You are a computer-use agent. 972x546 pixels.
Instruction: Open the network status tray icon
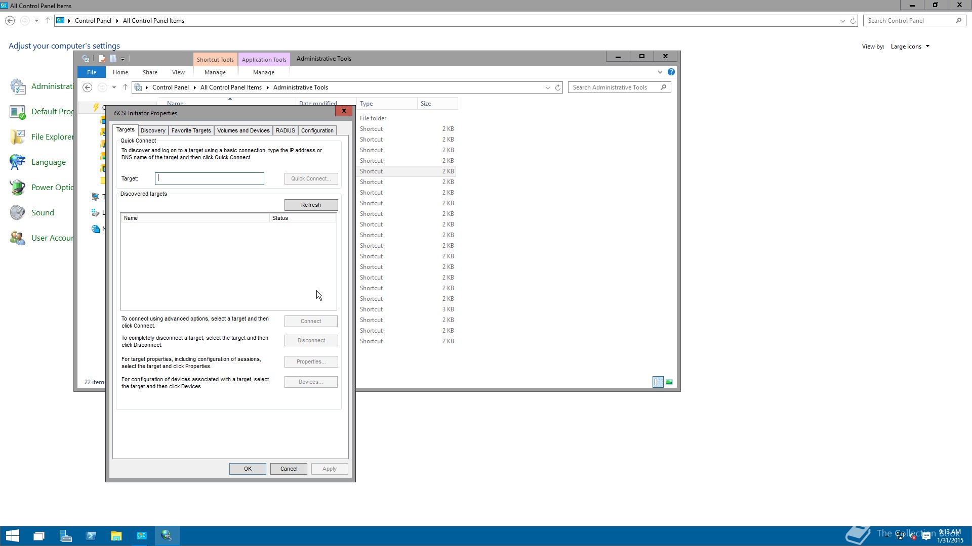coord(900,536)
